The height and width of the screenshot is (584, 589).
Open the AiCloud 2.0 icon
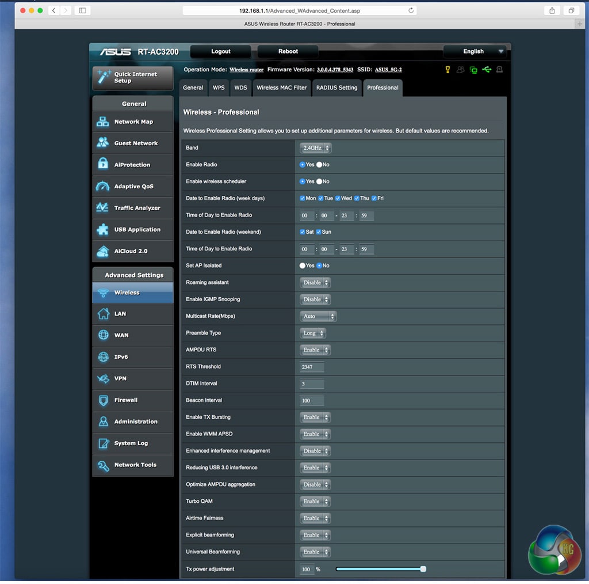pyautogui.click(x=103, y=251)
